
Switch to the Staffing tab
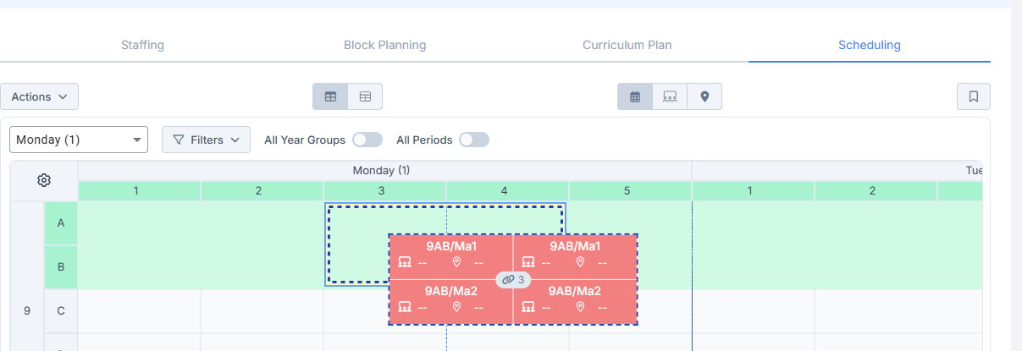[x=142, y=45]
